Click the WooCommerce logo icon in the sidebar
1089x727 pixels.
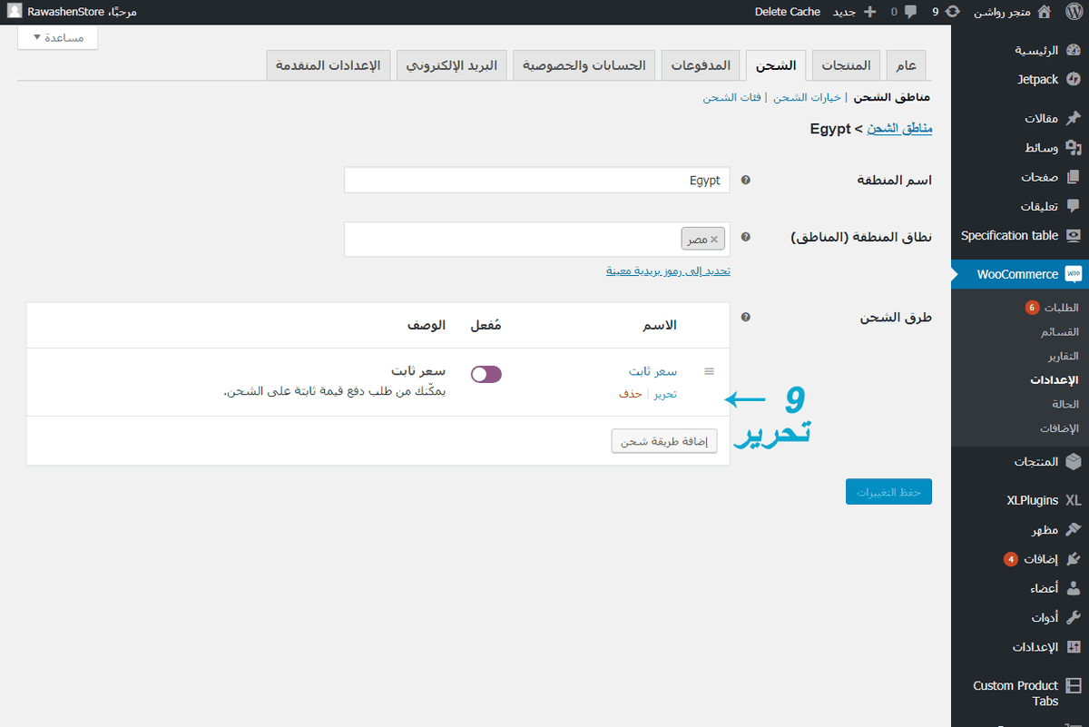(1074, 274)
